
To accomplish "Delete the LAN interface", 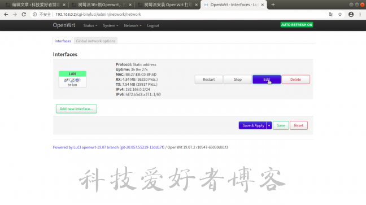I will pos(296,80).
